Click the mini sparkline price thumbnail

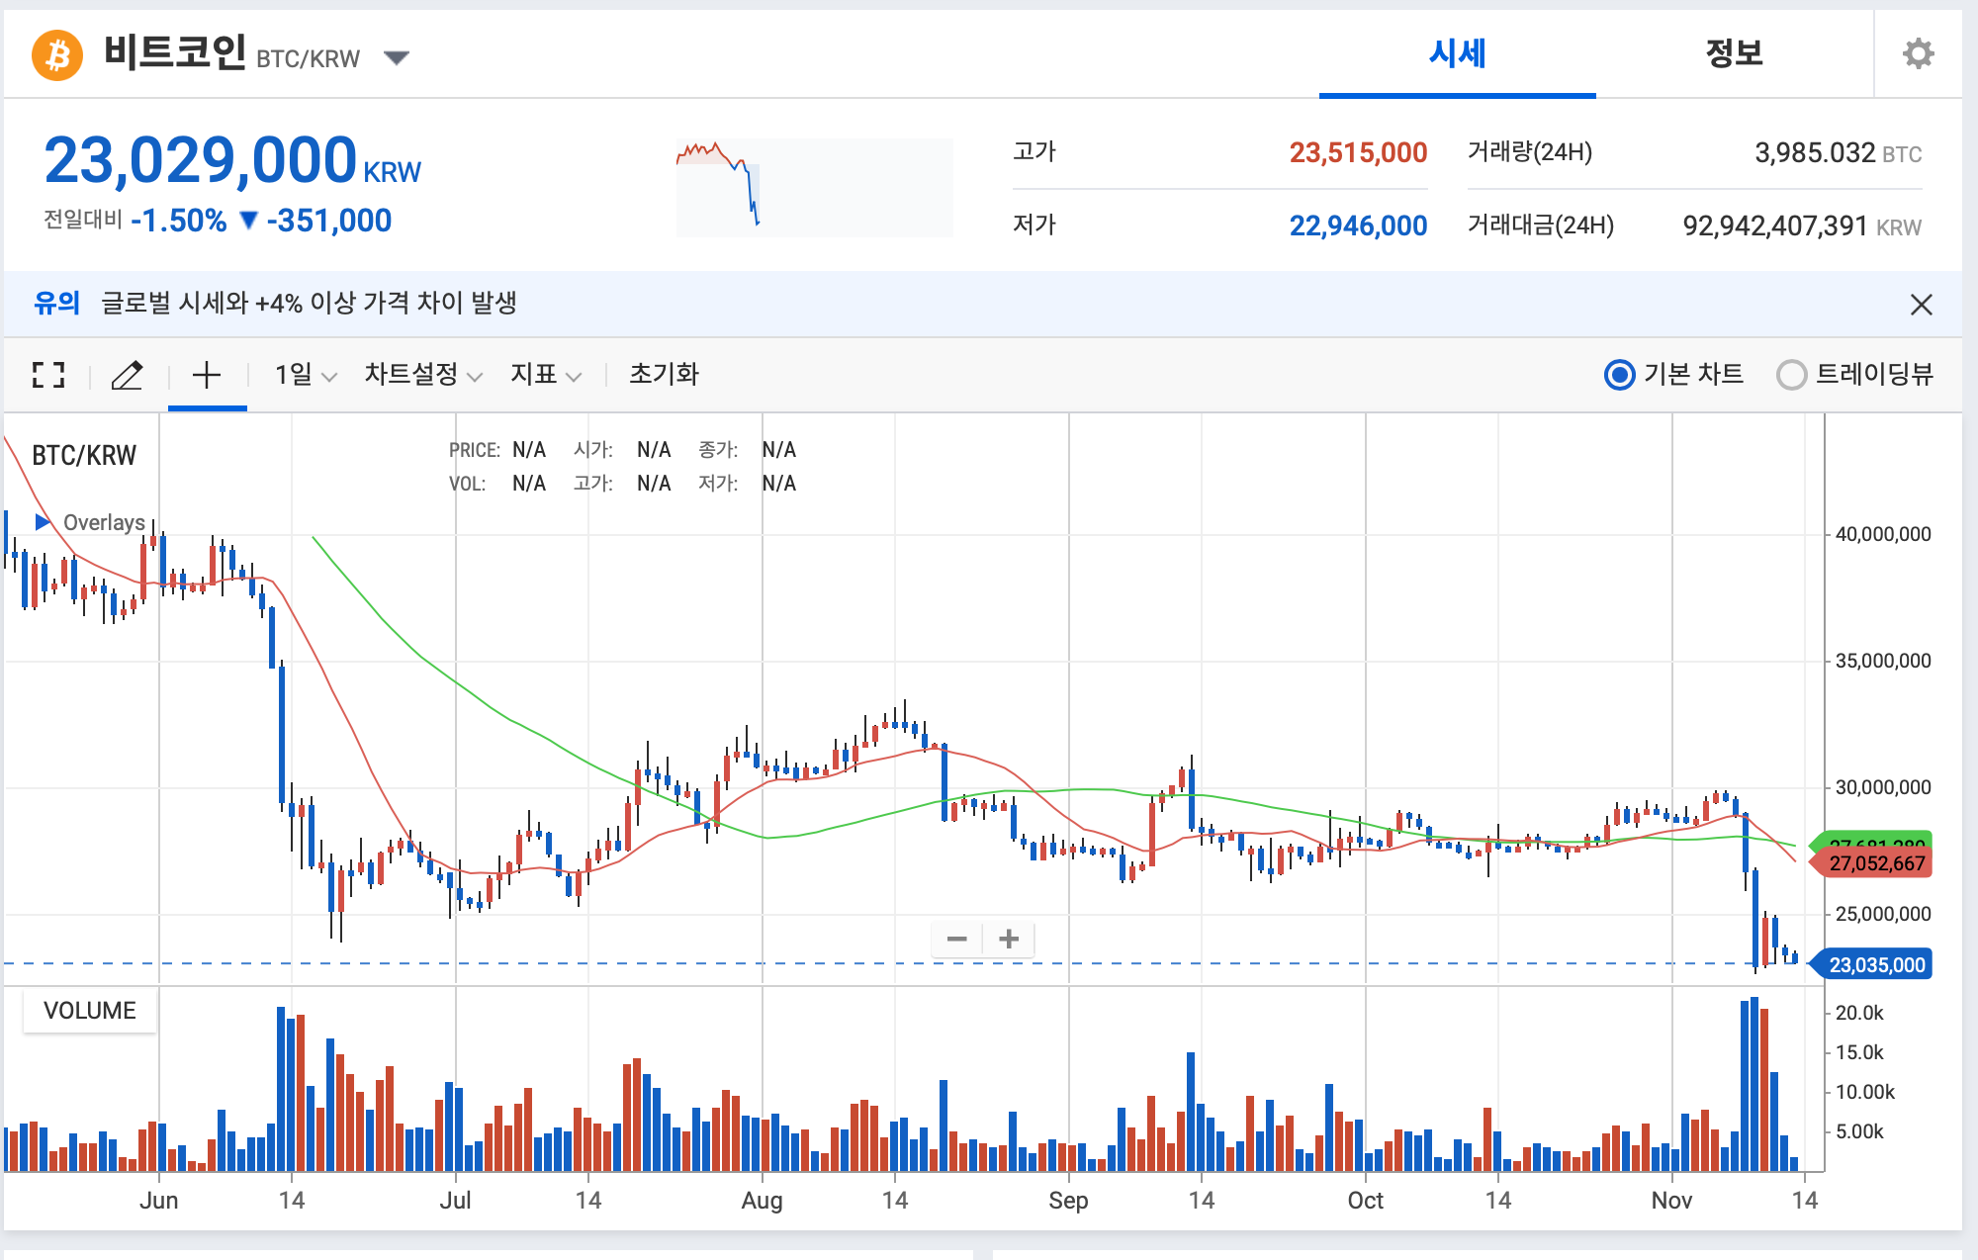pos(814,187)
